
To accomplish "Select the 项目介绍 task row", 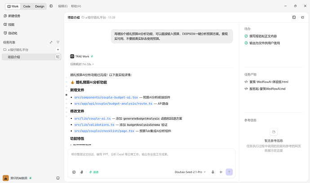I will 31,57.
